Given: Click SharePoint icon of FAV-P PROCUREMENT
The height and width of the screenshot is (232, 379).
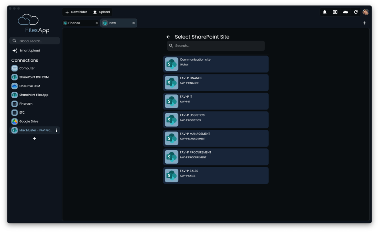Looking at the screenshot, I should point(171,157).
